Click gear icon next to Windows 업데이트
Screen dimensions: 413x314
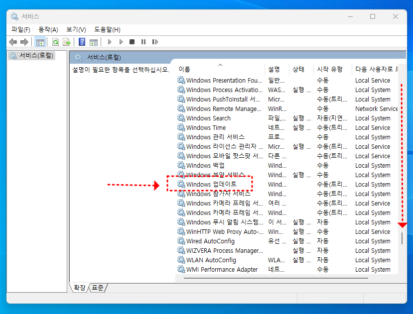click(181, 184)
